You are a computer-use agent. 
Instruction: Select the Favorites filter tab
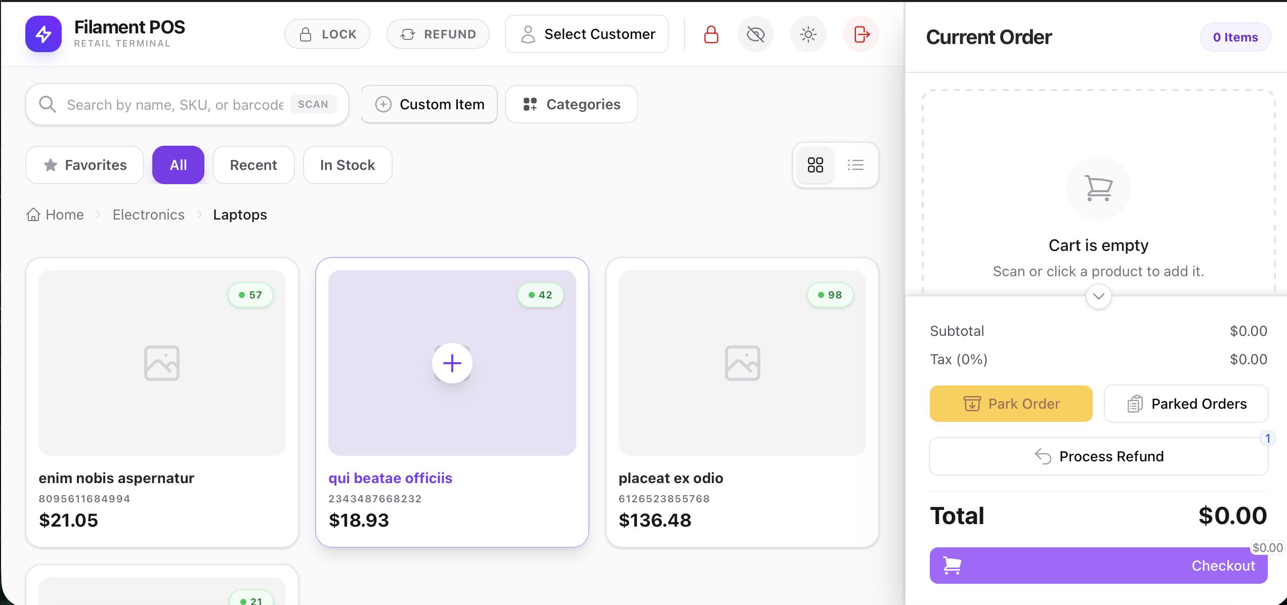[85, 165]
